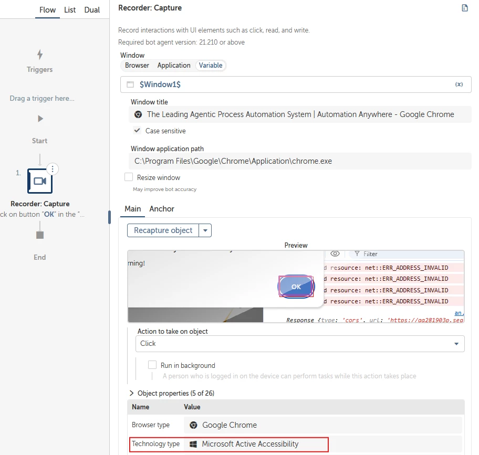
Task: Select the Variable window option
Action: (x=211, y=65)
